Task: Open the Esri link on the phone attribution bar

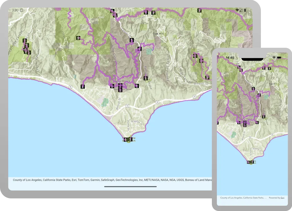Action: pyautogui.click(x=283, y=198)
